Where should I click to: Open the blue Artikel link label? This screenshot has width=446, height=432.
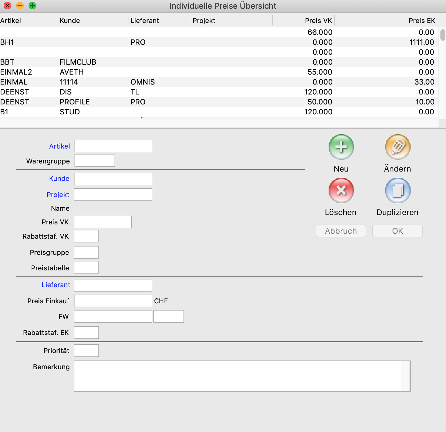(59, 146)
